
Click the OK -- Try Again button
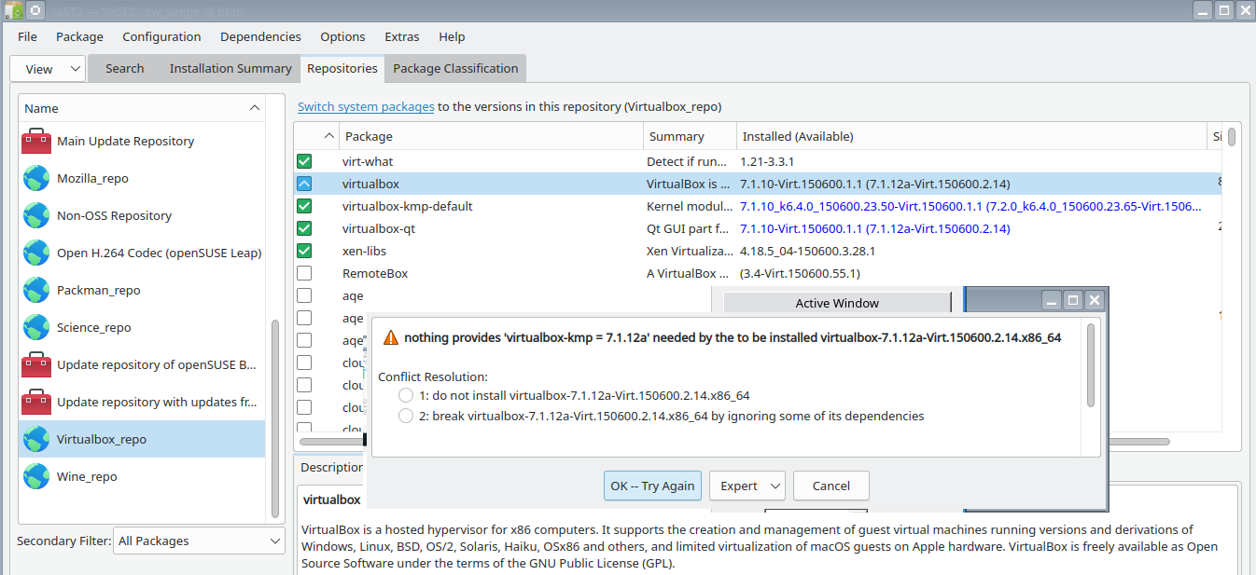point(652,486)
